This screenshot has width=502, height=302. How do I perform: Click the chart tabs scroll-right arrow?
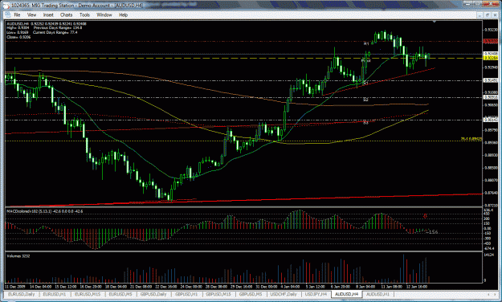click(x=496, y=294)
